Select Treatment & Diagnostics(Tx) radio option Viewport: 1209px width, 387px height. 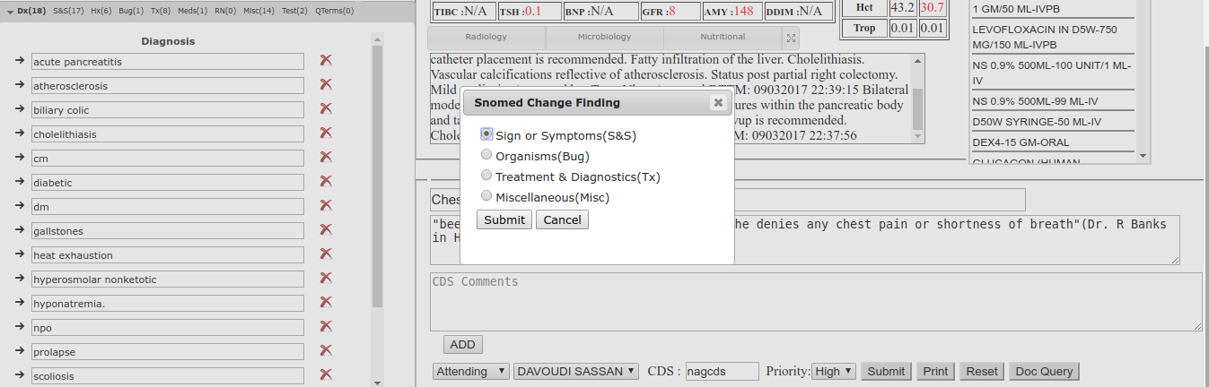486,176
